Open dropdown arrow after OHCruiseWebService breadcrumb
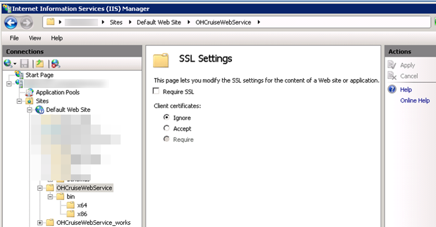The width and height of the screenshot is (436, 227). click(258, 22)
